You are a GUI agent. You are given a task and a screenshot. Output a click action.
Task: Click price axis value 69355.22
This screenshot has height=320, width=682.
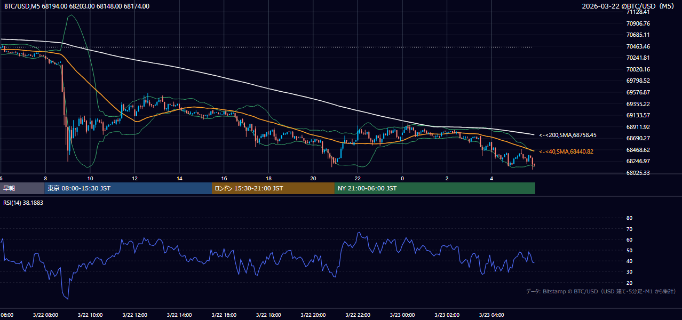point(638,104)
